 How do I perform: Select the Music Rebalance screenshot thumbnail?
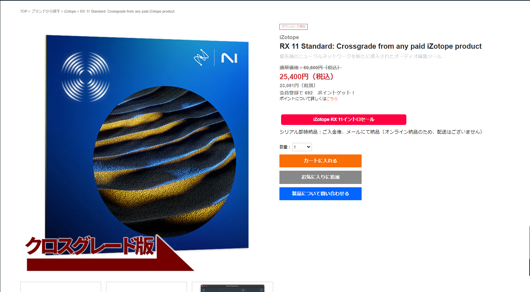point(232,287)
